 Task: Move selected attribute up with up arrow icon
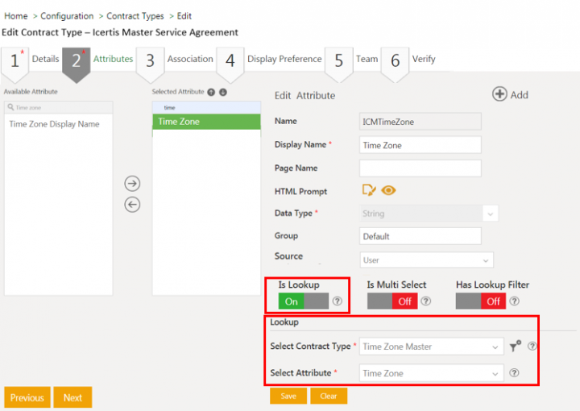211,92
